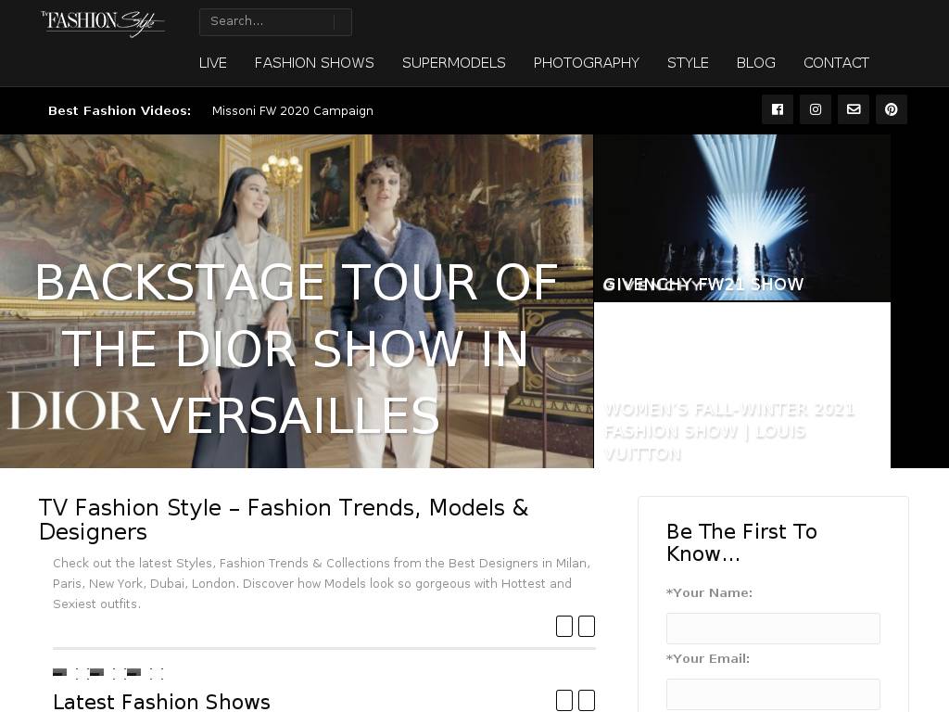Click the search submit icon

click(x=342, y=22)
